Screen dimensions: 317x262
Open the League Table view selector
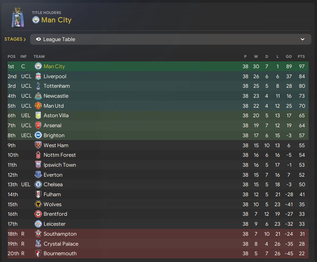tap(170, 39)
